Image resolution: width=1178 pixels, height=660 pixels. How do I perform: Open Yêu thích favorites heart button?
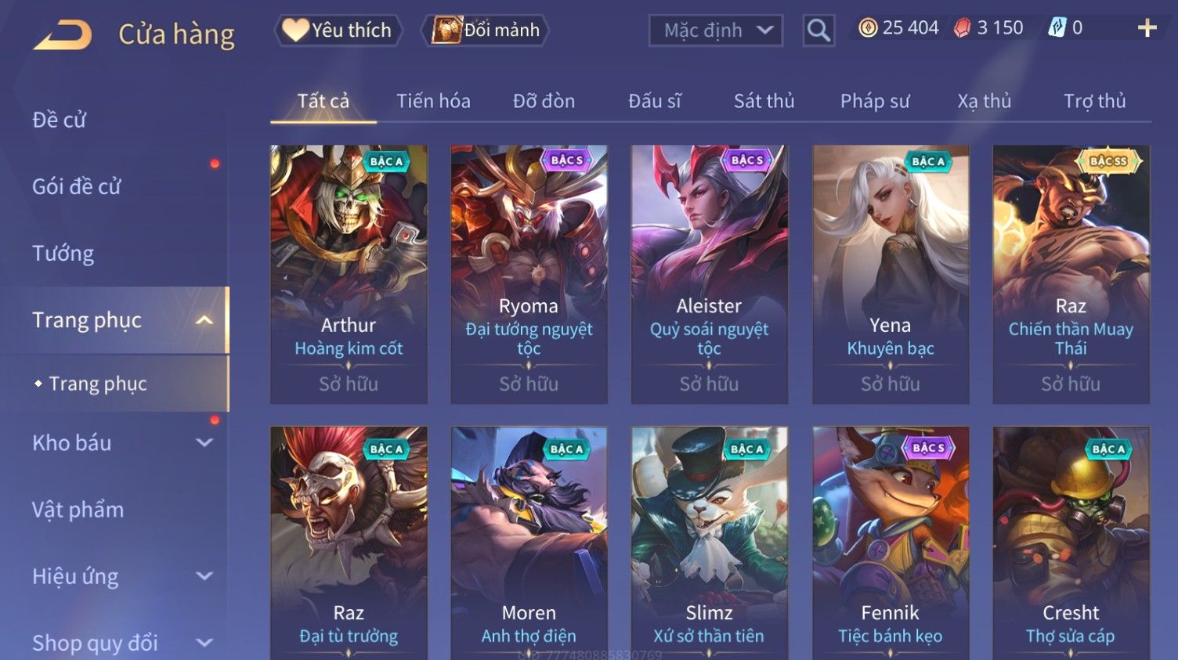tap(338, 30)
